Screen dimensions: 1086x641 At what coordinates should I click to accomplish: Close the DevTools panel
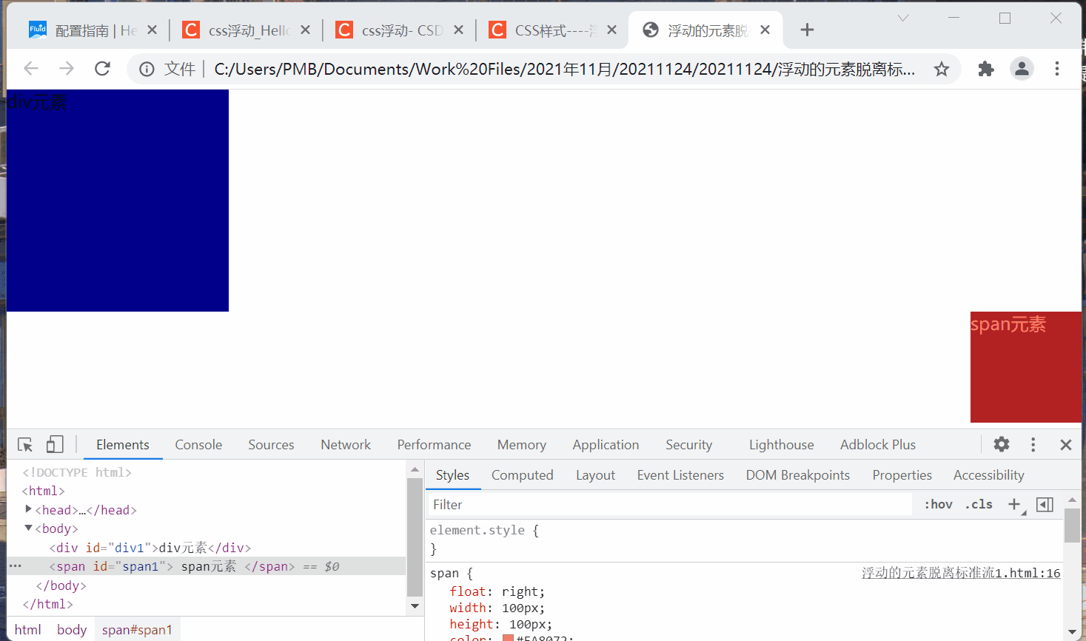pos(1066,444)
